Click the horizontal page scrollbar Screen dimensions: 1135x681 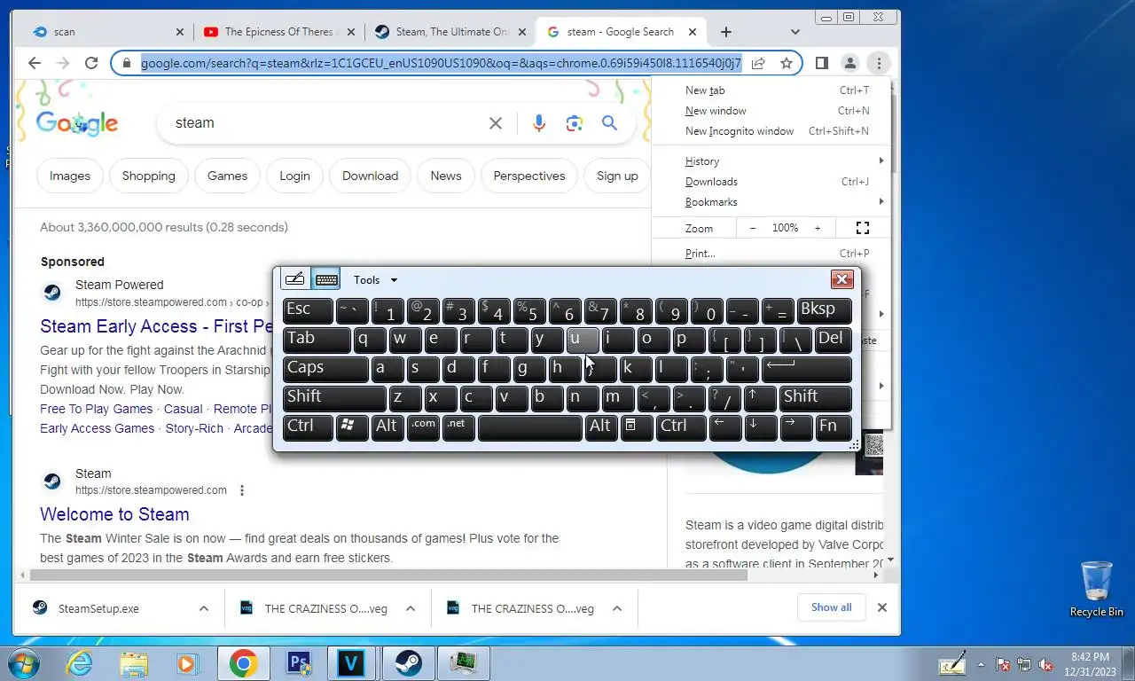coord(388,575)
